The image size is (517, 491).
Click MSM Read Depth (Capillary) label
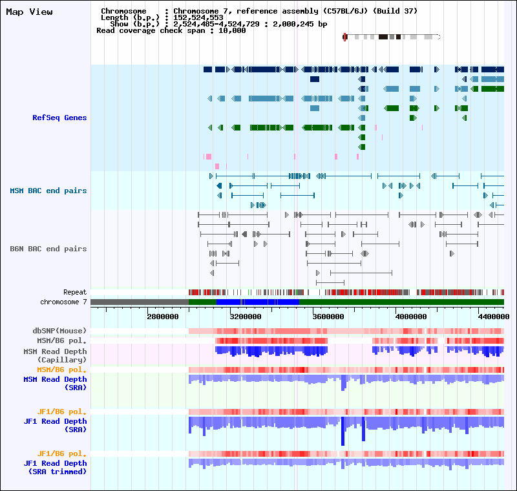click(x=55, y=355)
